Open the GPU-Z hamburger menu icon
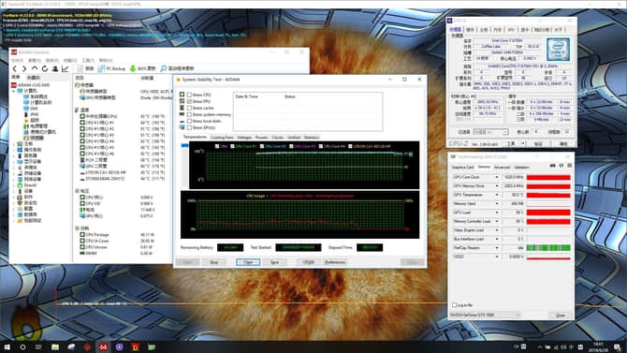Image resolution: width=627 pixels, height=353 pixels. click(x=569, y=166)
